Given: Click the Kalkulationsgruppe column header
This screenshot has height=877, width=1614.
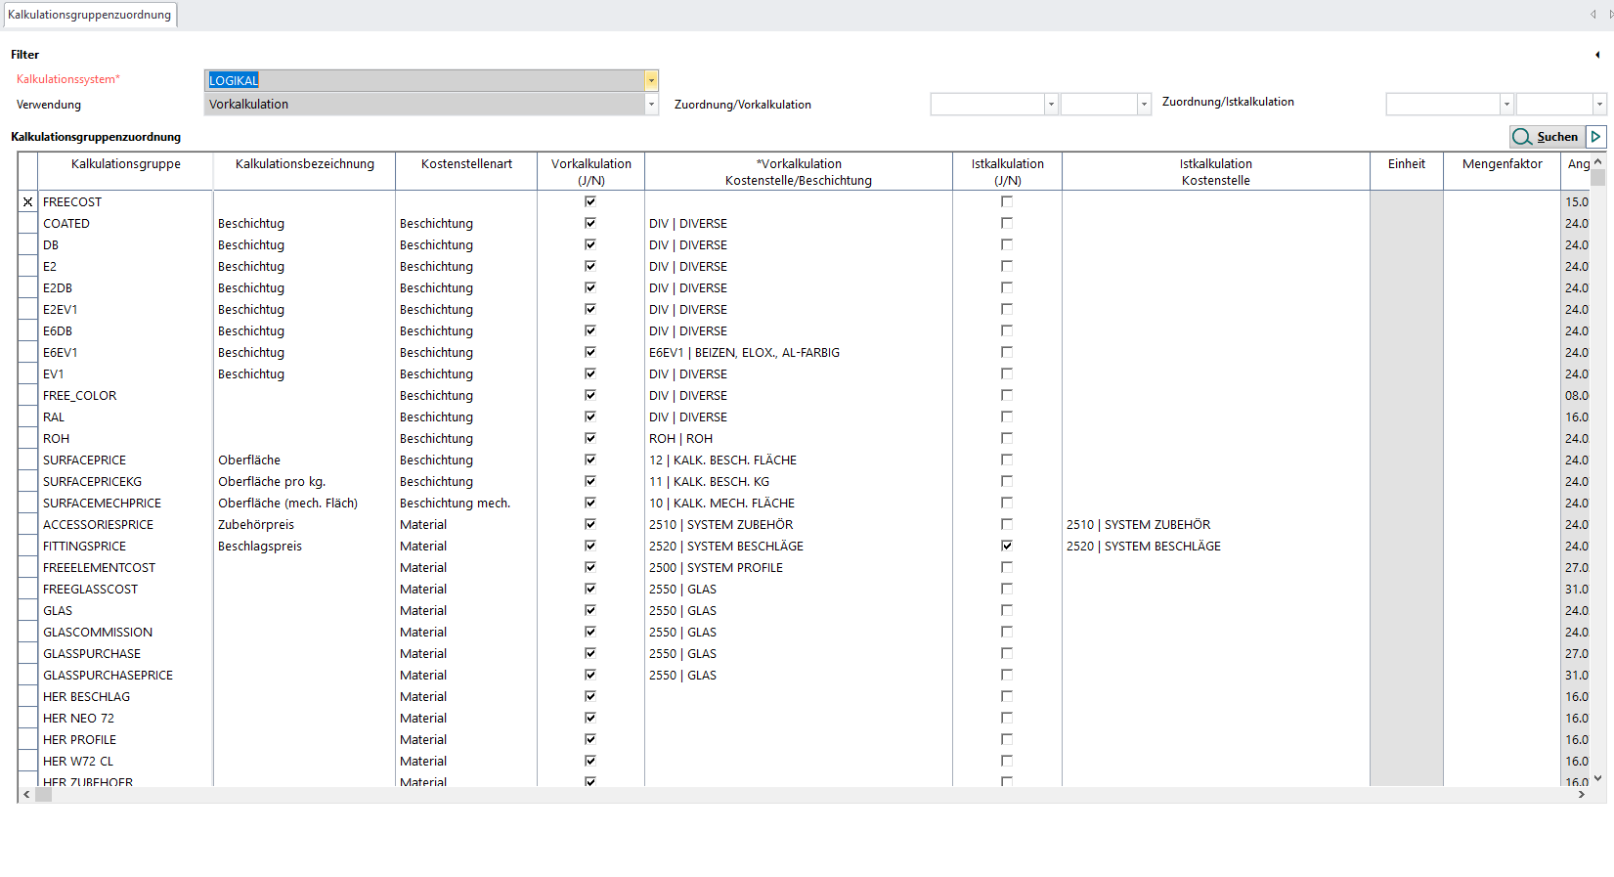Looking at the screenshot, I should [125, 164].
